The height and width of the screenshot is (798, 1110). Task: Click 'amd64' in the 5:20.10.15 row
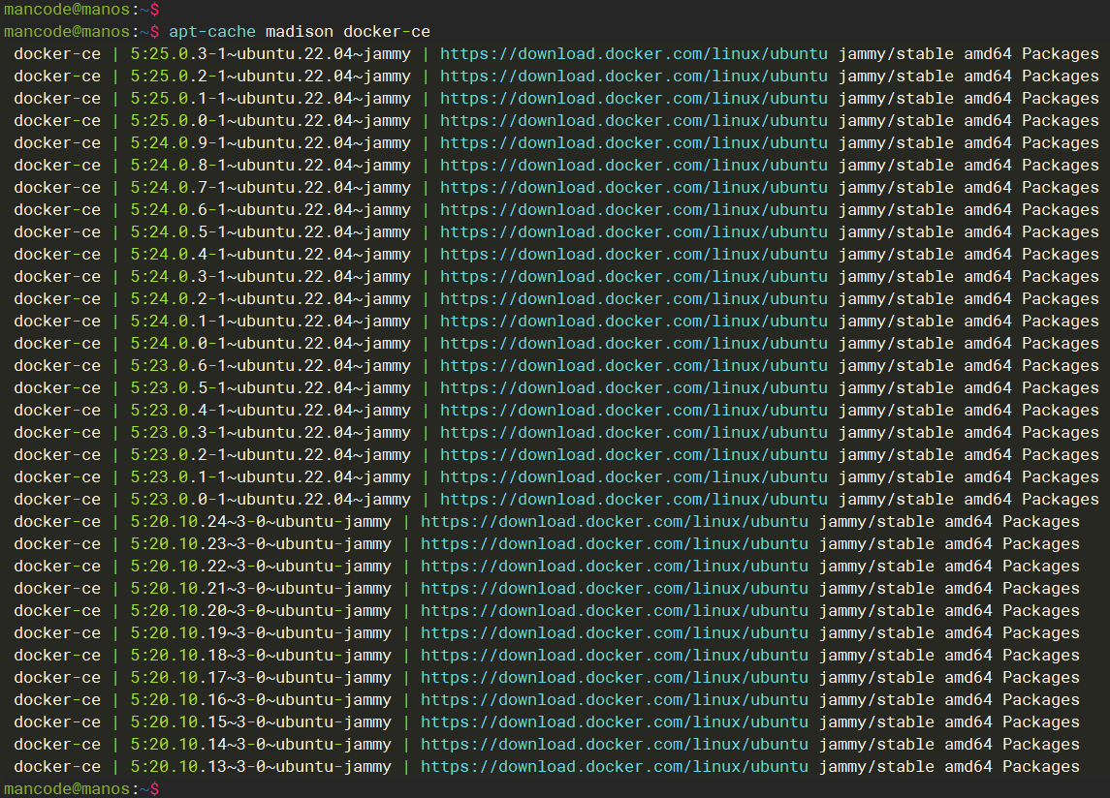968,722
